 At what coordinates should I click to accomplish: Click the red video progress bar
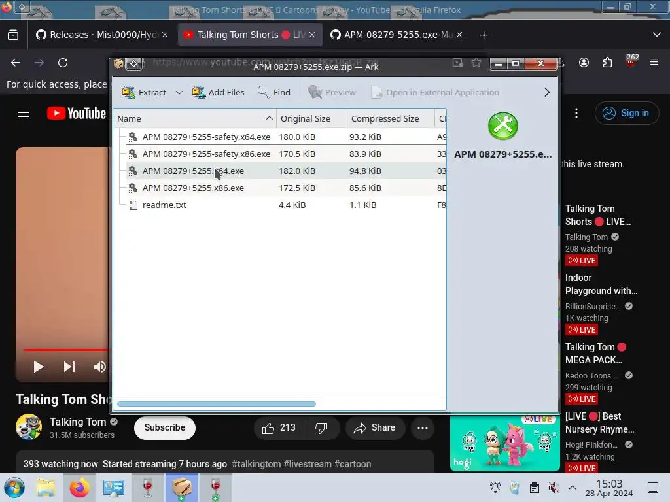pos(66,350)
